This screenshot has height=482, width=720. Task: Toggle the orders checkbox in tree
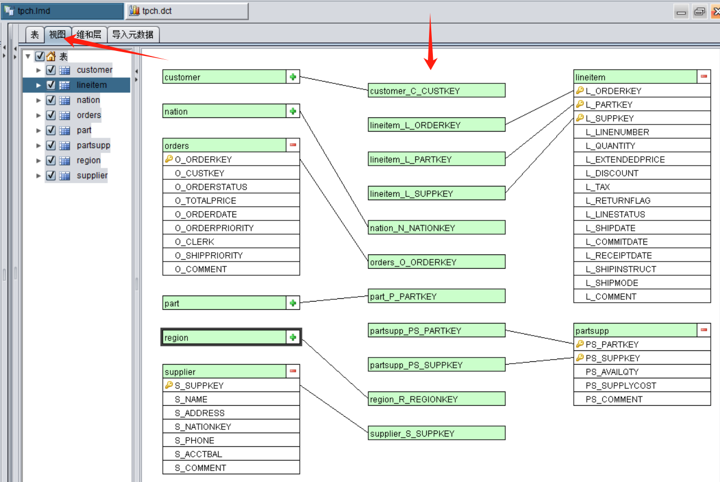(51, 115)
